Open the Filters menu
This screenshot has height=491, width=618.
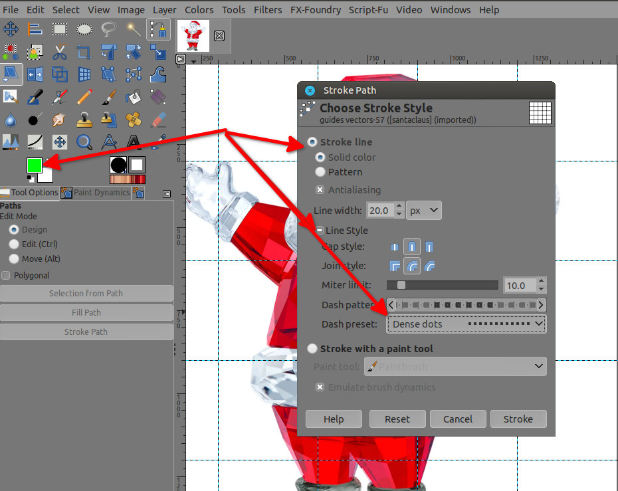[x=268, y=10]
